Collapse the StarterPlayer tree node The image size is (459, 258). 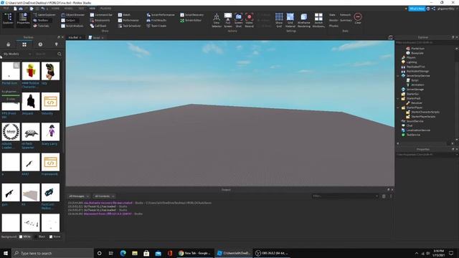tap(398, 107)
